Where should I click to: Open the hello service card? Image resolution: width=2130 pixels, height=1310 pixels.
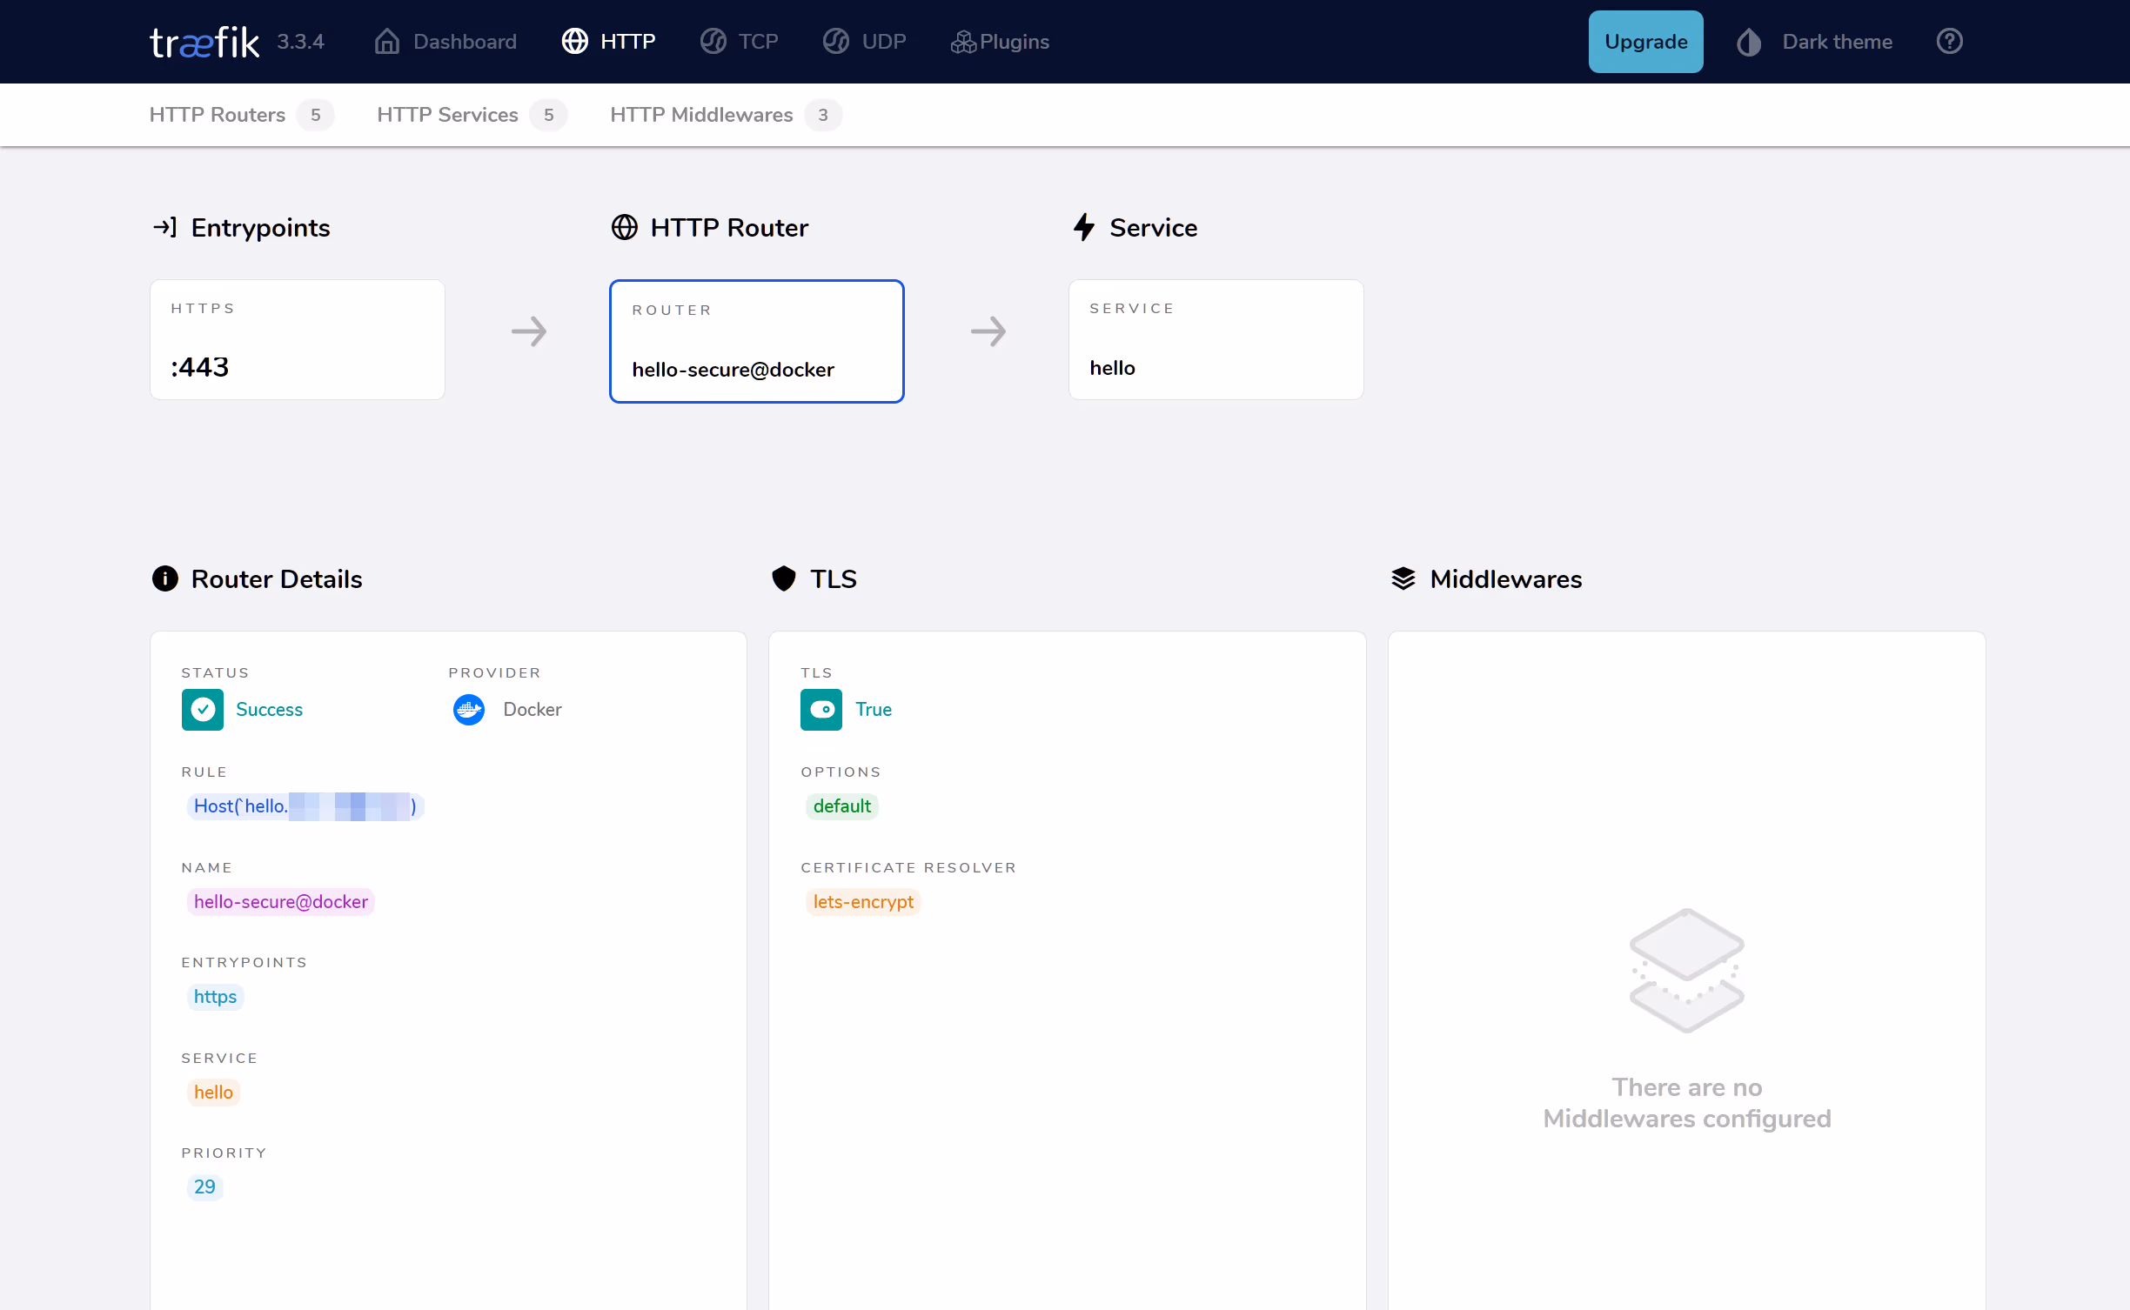(1216, 340)
